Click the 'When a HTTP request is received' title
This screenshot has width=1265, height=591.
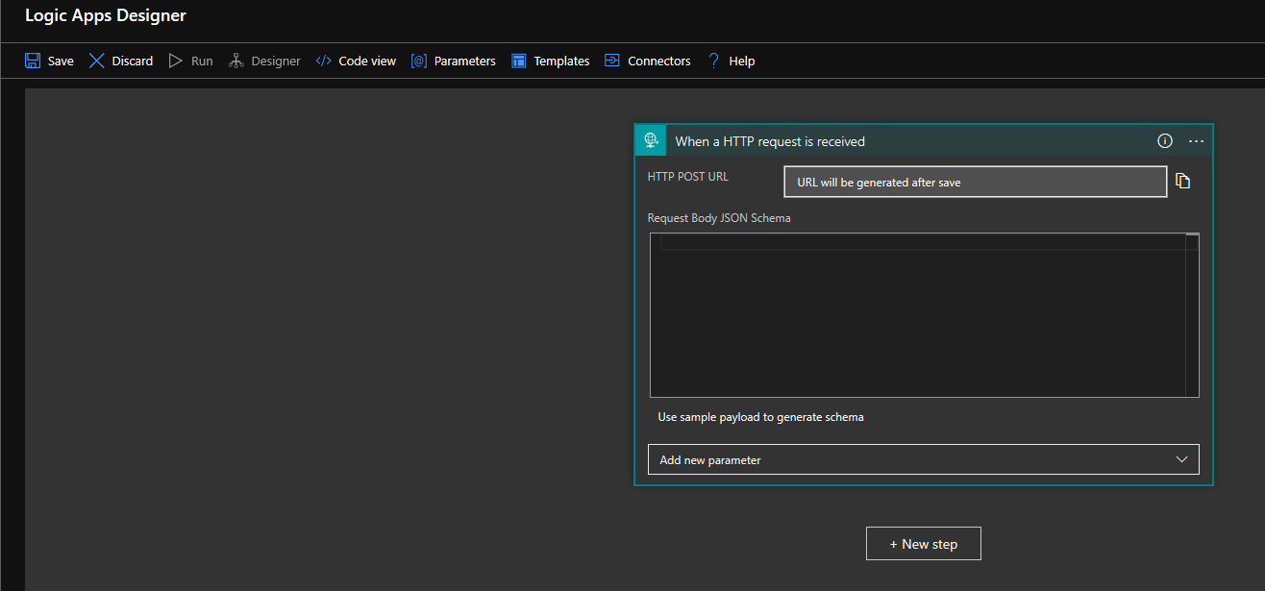coord(770,141)
